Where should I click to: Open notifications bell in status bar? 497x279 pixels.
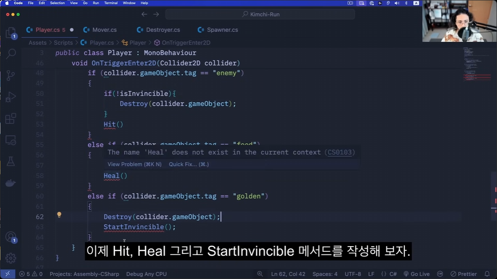coord(487,274)
